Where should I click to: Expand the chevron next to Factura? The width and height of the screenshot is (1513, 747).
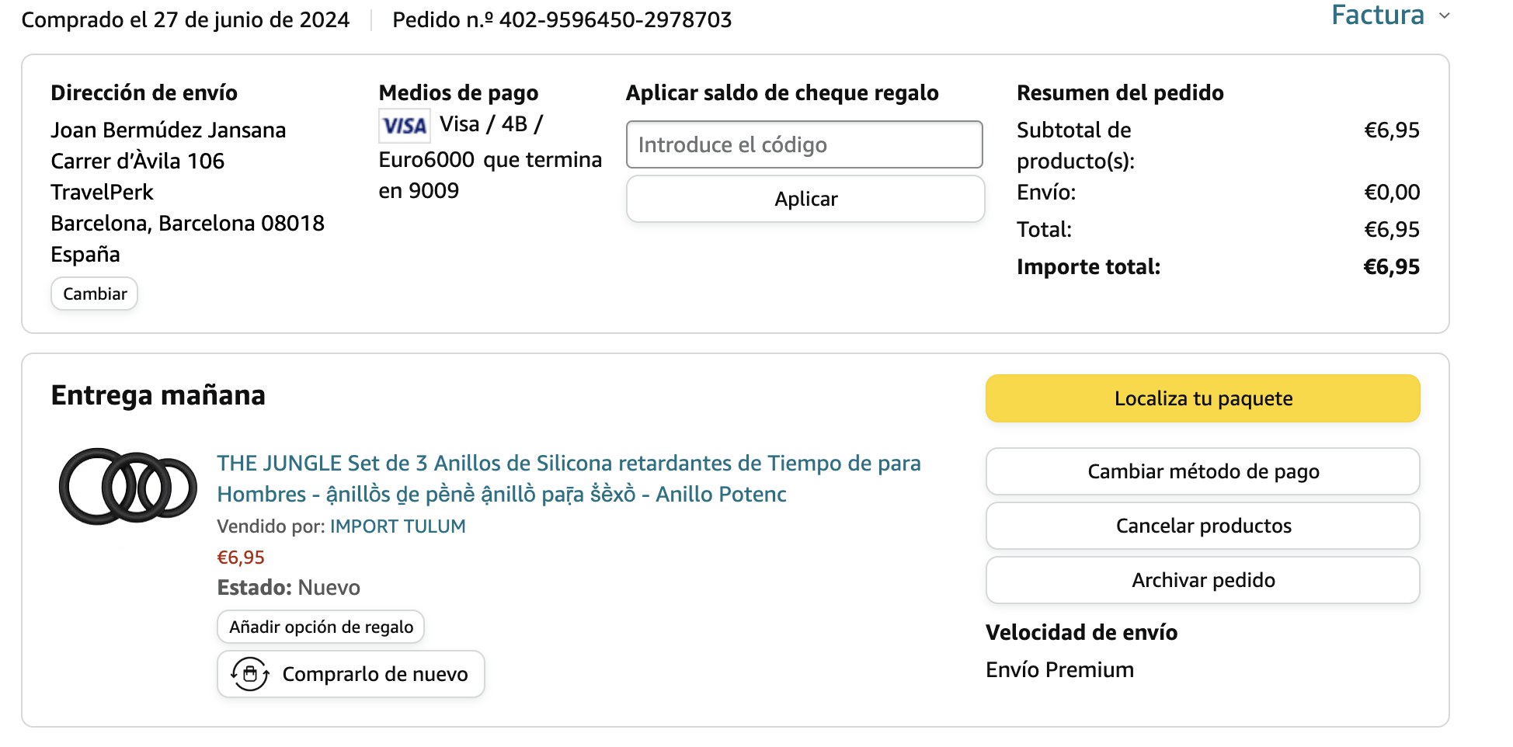1445,16
